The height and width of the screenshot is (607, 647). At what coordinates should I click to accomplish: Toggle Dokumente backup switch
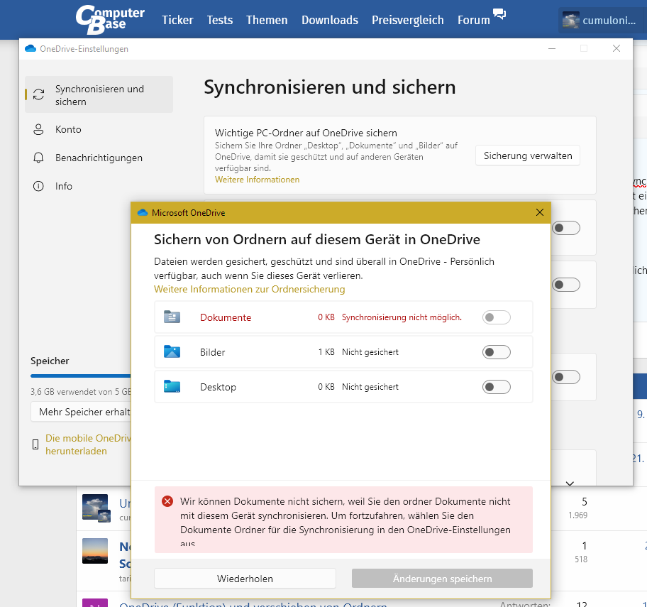(x=497, y=317)
